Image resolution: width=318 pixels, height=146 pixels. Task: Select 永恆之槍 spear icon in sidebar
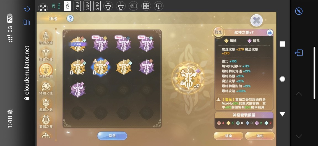46,36
